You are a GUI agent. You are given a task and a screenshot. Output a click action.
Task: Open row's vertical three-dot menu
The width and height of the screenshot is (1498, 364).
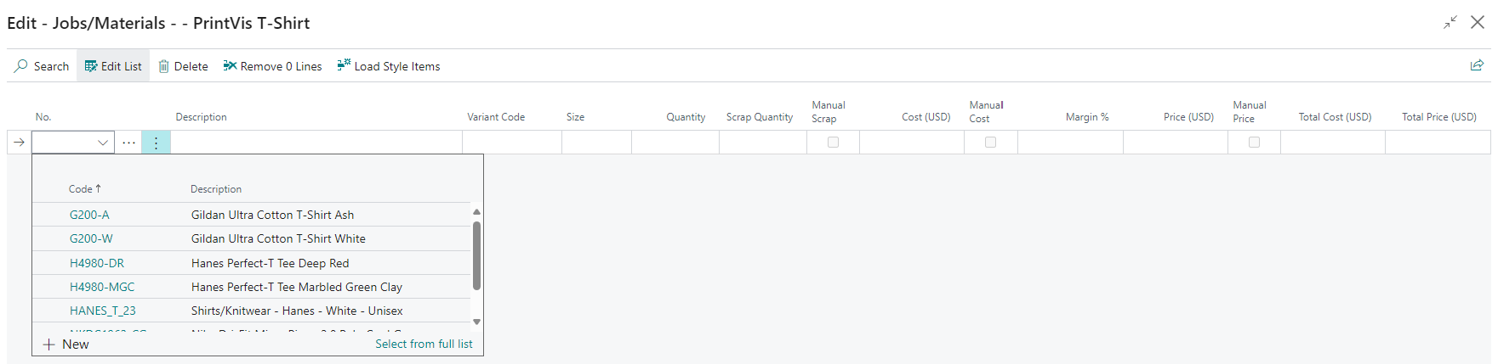156,143
